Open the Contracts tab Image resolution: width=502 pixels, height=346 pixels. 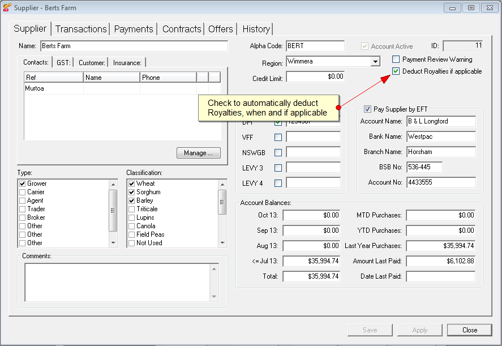[x=182, y=29]
